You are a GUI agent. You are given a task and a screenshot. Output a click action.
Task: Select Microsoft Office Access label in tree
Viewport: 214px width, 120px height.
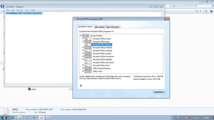[102, 39]
